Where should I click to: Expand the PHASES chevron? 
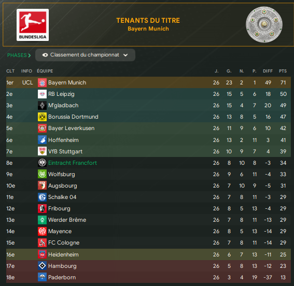click(x=30, y=55)
